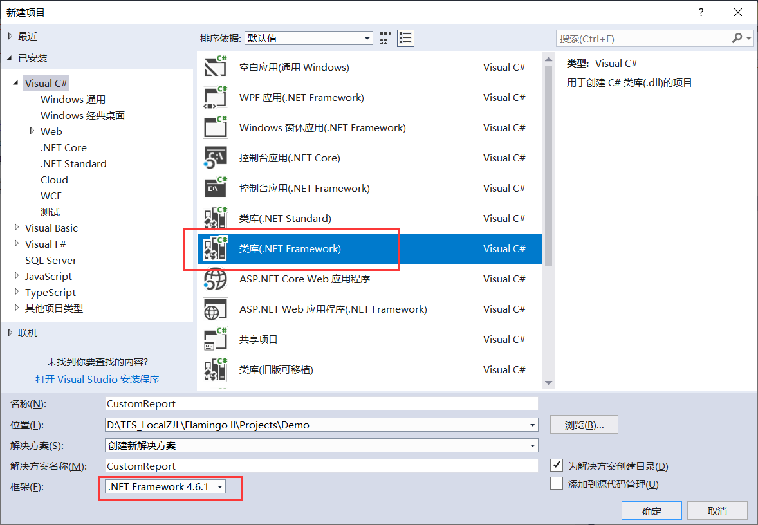
Task: Click the Browse button for location
Action: point(584,425)
